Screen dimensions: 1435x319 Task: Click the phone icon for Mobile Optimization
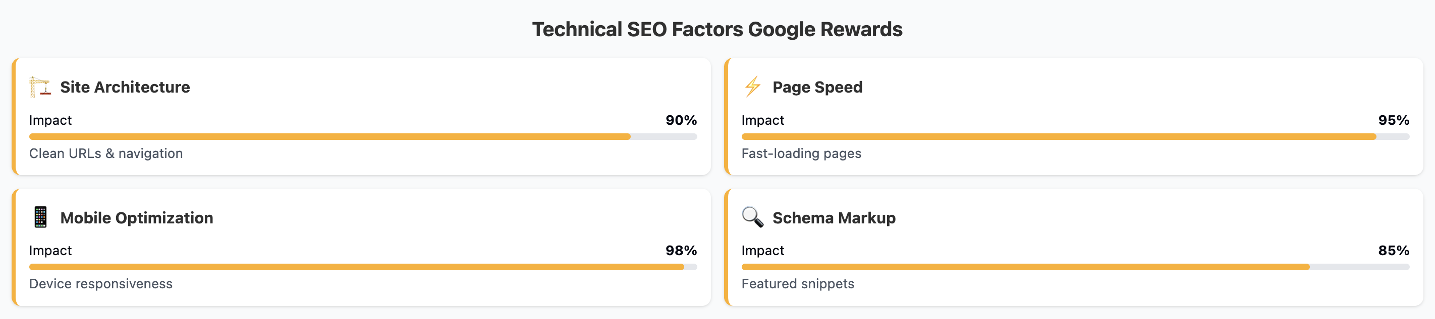point(40,217)
